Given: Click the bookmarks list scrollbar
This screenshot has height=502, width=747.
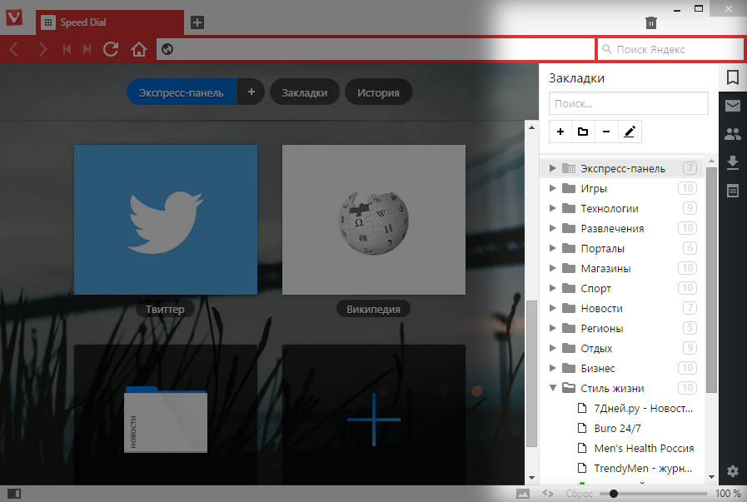Looking at the screenshot, I should [711, 280].
